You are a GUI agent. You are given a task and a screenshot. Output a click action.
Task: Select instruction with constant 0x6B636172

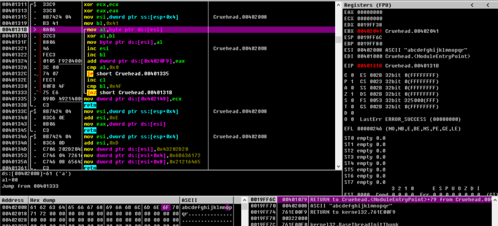coord(168,155)
